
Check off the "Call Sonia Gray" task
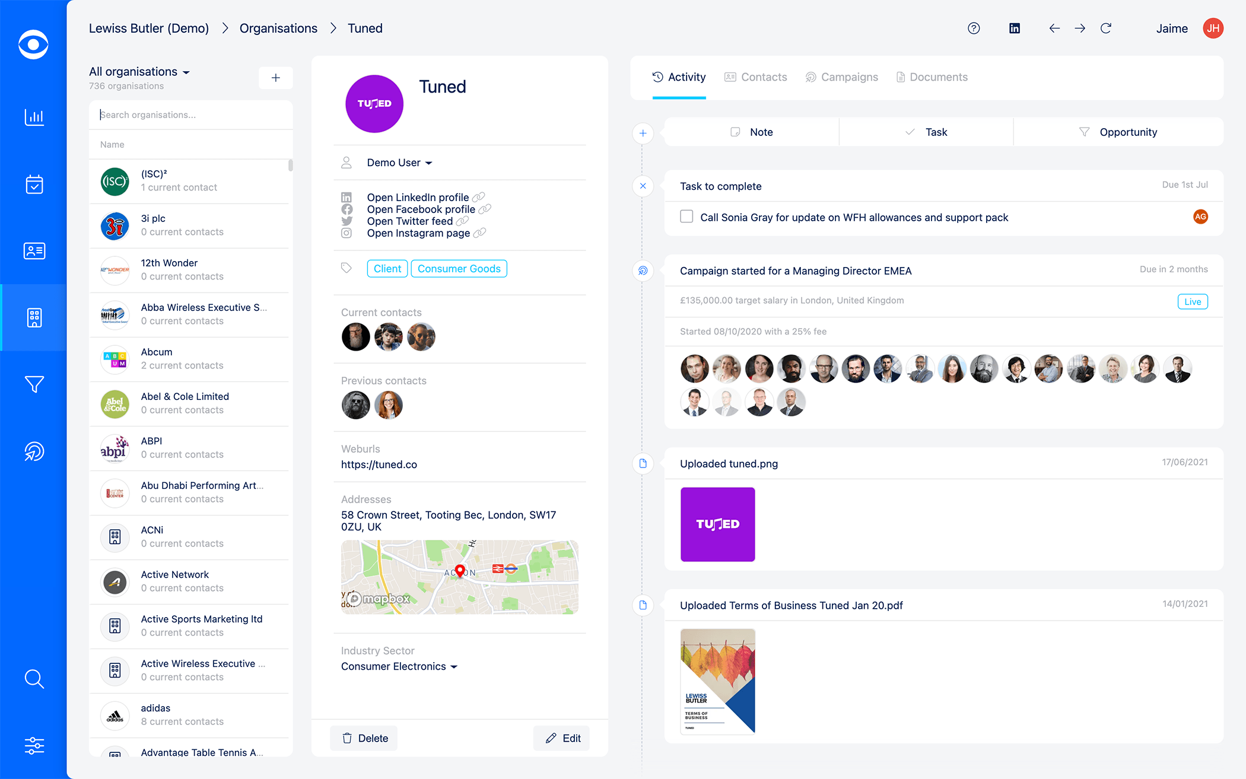[686, 217]
